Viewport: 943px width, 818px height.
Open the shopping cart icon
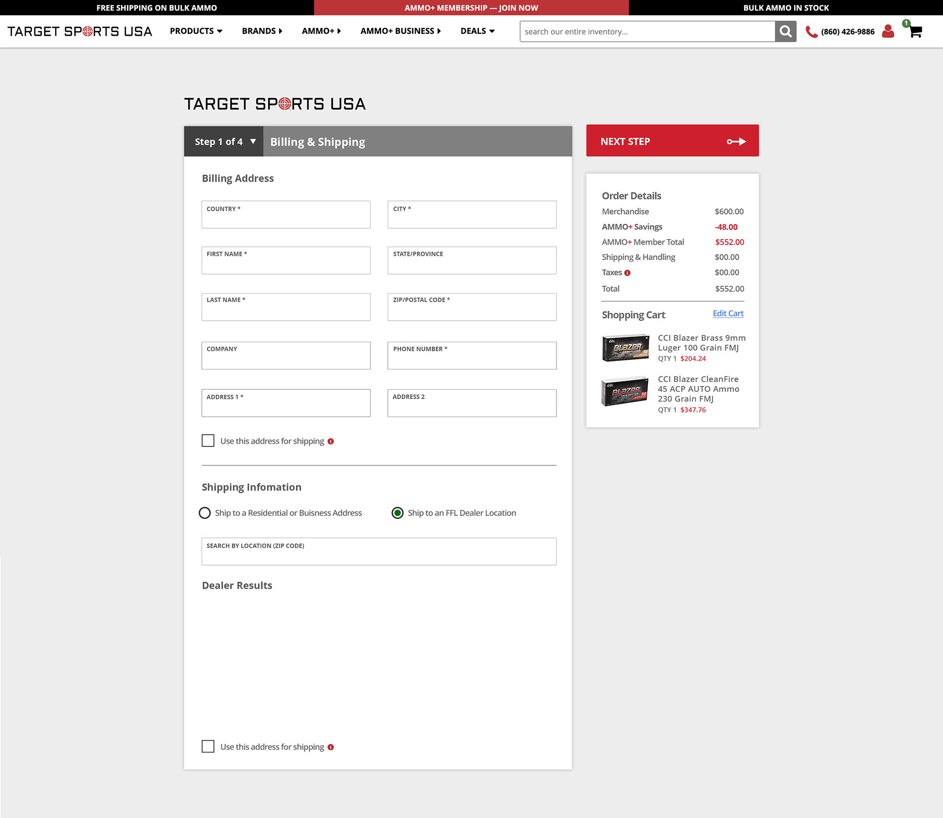915,31
